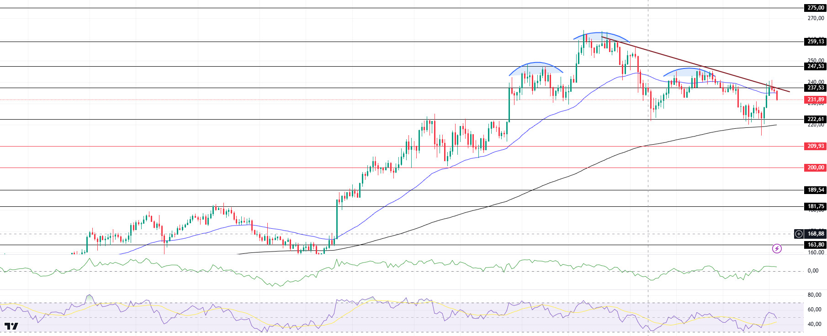Select the 259,13 price level label

coord(815,42)
